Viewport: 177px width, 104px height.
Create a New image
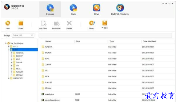point(8,25)
